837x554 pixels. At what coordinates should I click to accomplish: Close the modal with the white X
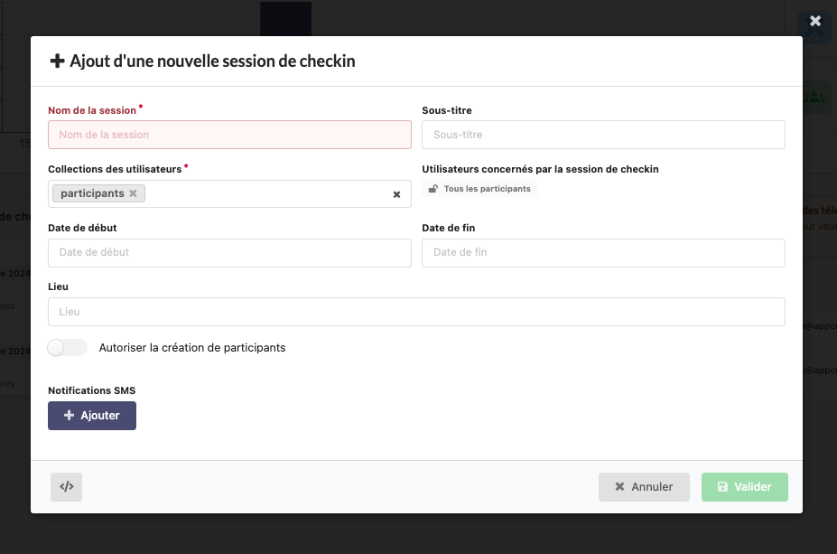point(815,21)
